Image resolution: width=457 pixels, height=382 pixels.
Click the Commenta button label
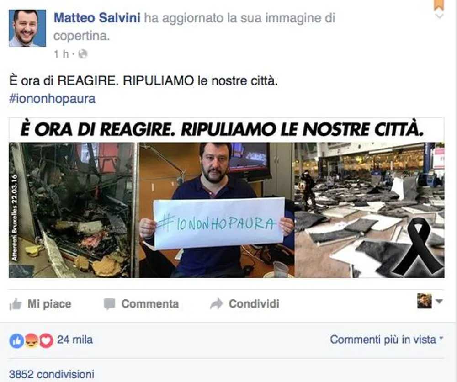point(150,304)
